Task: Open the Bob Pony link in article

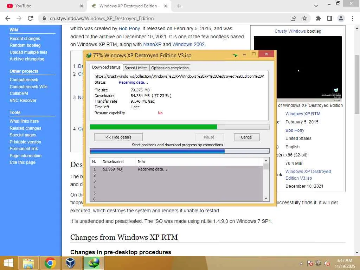Action: tap(129, 29)
